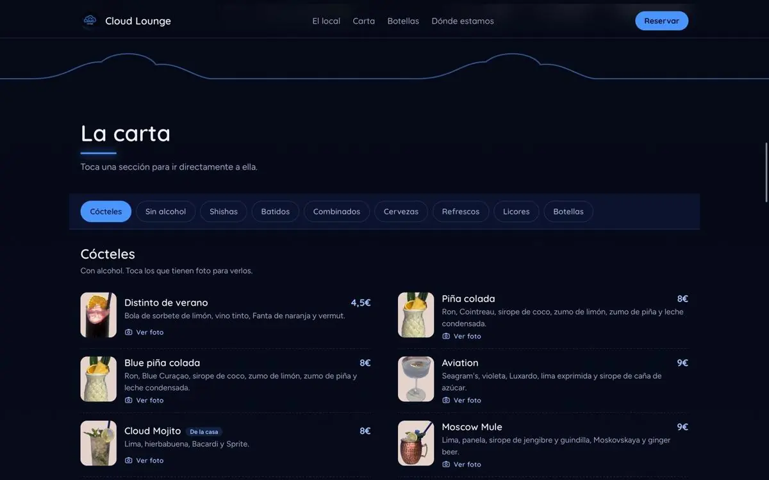This screenshot has height=480, width=769.
Task: Open the Batidos category
Action: [276, 211]
